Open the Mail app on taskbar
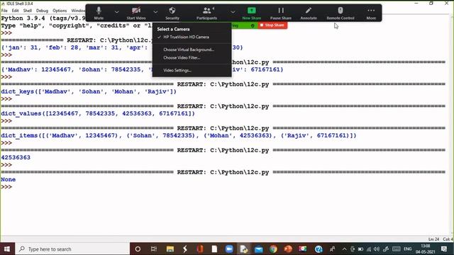 tap(258, 249)
